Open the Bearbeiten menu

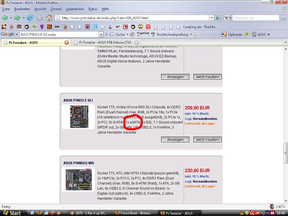pos(22,9)
